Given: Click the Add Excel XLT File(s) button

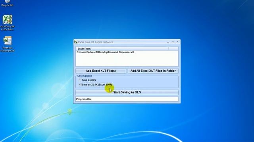Looking at the screenshot, I should point(101,71).
